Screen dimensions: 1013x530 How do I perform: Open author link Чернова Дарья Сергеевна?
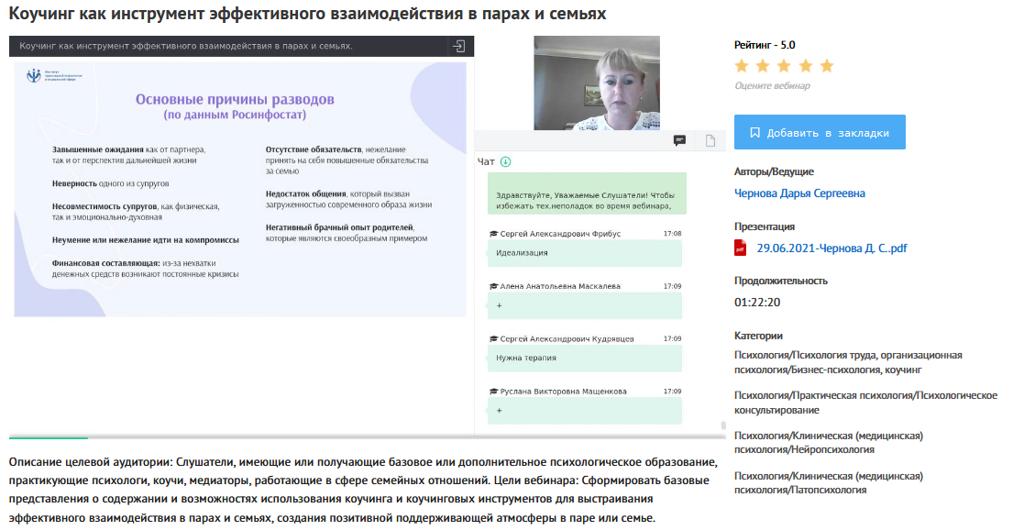coord(799,193)
